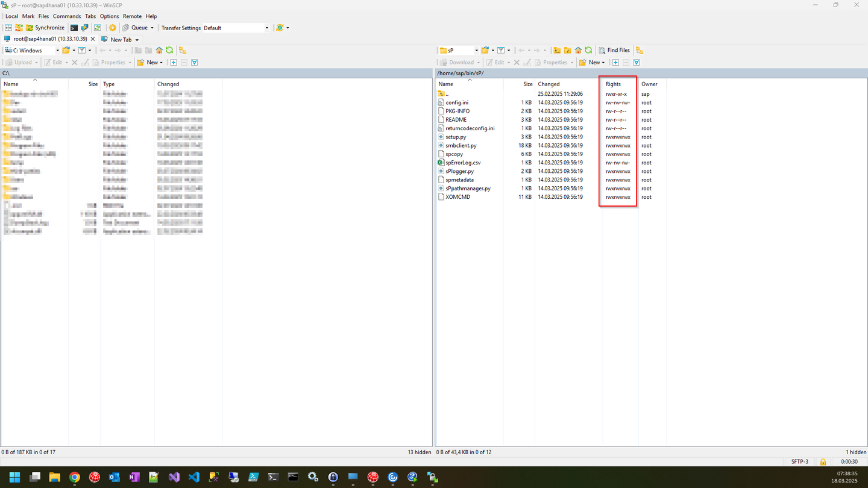
Task: Open Windows Start menu
Action: point(14,477)
